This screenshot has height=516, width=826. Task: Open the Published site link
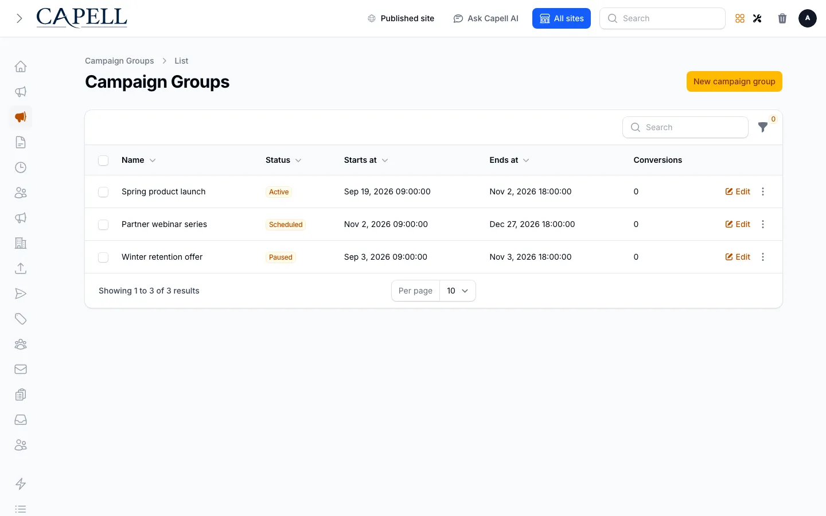tap(401, 18)
